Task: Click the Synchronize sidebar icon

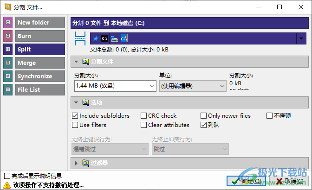Action: pyautogui.click(x=8, y=76)
